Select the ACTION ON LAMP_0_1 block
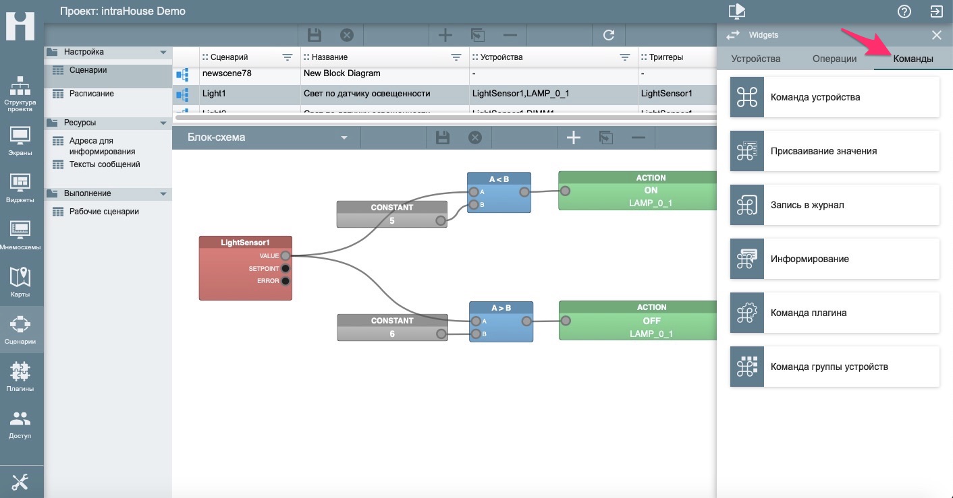Image resolution: width=953 pixels, height=498 pixels. [637, 190]
